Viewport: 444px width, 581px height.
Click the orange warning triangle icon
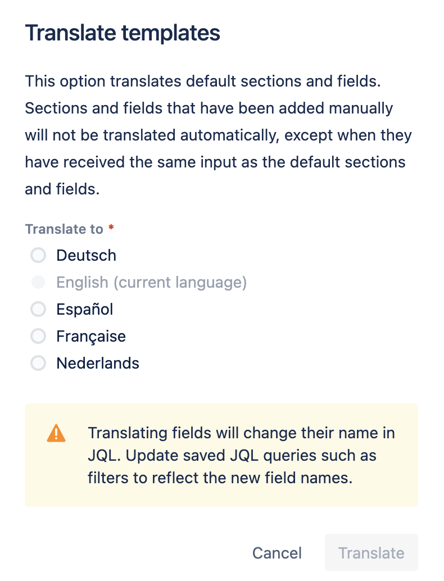56,433
